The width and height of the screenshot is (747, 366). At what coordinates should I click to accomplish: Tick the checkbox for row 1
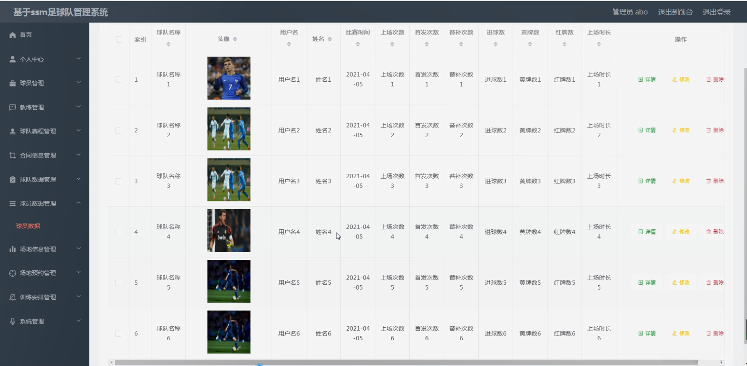[118, 80]
